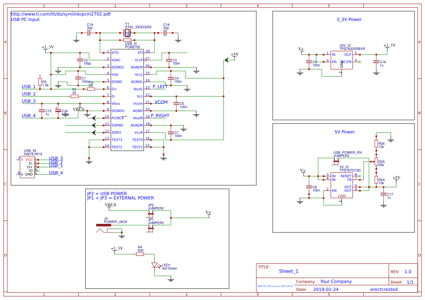This screenshot has height=300, width=425.
Task: Click the PLYBCK input arrow connector
Action: point(94,118)
